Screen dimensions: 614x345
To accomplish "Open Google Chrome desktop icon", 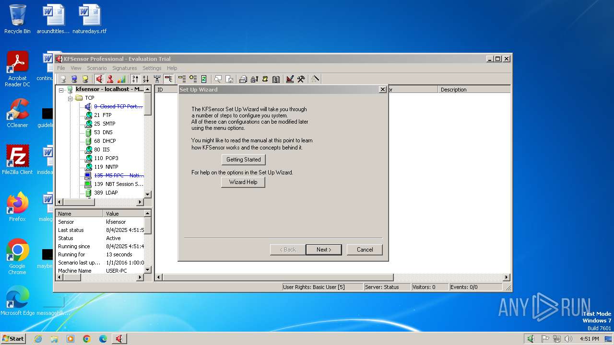I will click(x=17, y=257).
